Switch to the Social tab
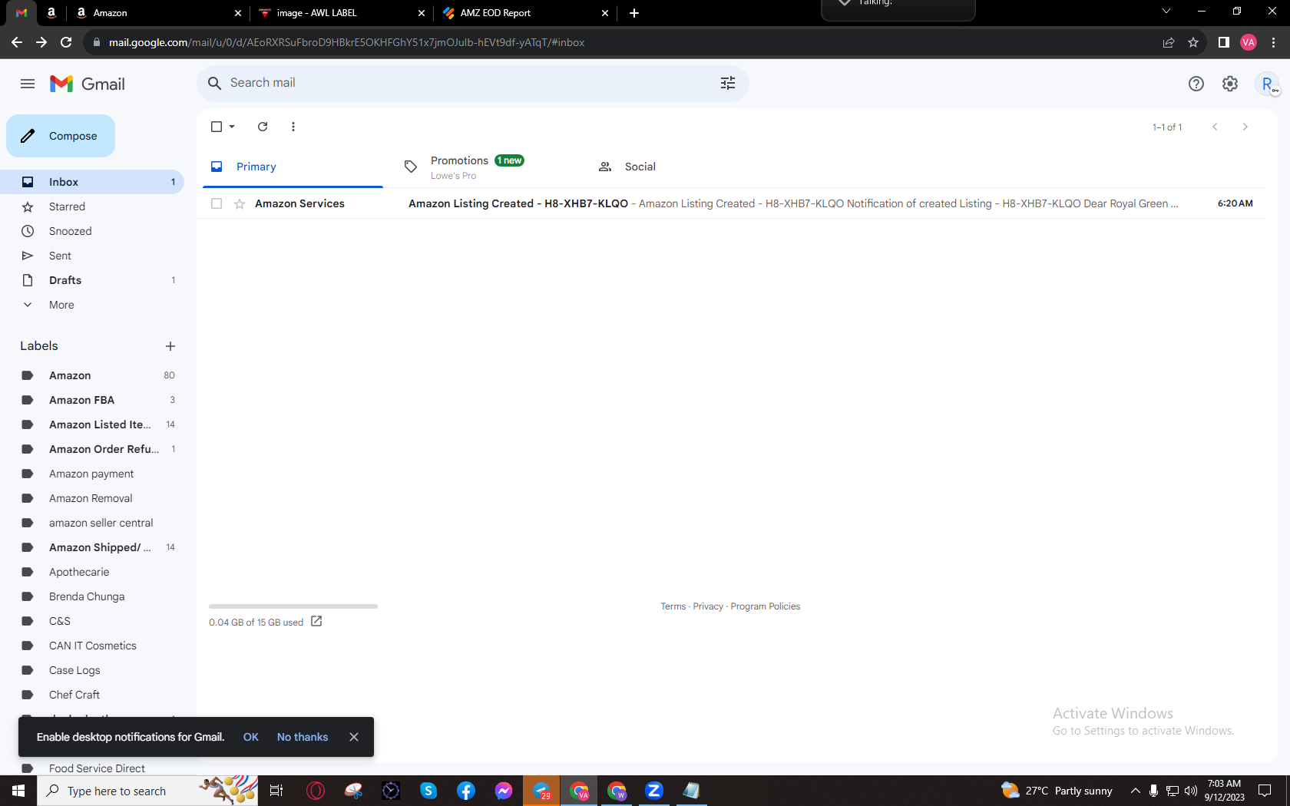The width and height of the screenshot is (1290, 806). coord(681,167)
